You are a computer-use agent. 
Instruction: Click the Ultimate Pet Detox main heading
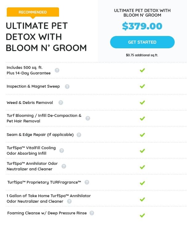click(x=46, y=37)
